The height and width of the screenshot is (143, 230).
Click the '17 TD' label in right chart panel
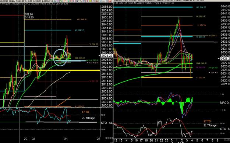pos(207,121)
